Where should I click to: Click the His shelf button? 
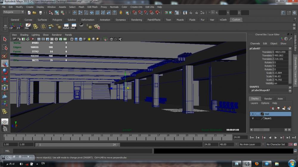(27, 26)
